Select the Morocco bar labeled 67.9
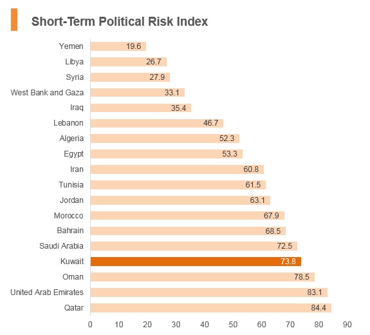 coord(187,215)
